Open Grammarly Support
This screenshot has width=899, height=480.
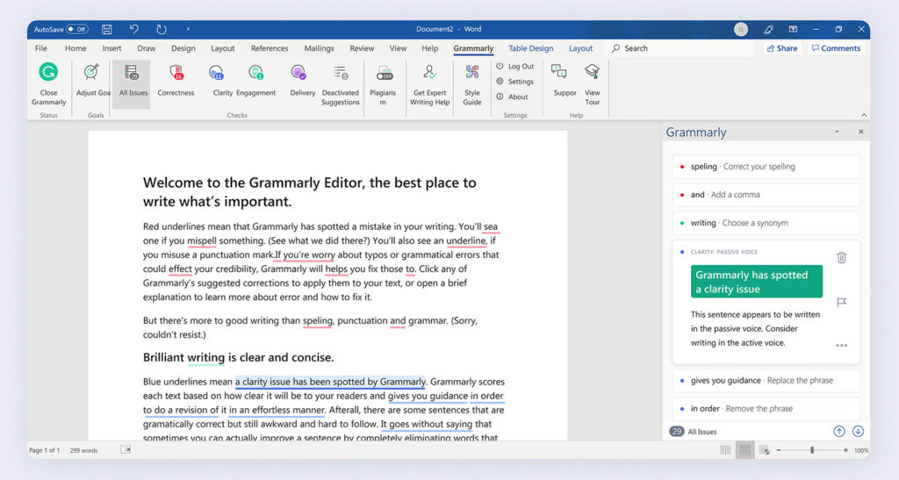click(x=565, y=80)
